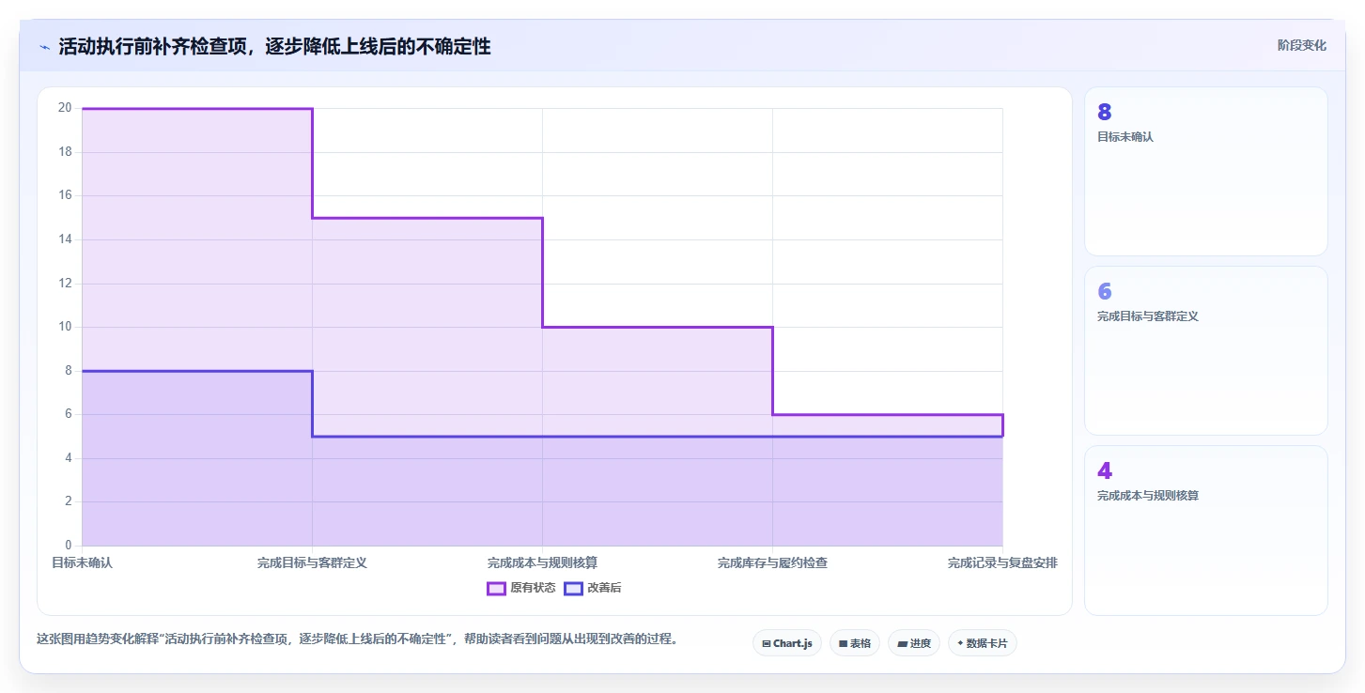Click the x-axis label 完成记录与复盘安排

pos(1002,562)
